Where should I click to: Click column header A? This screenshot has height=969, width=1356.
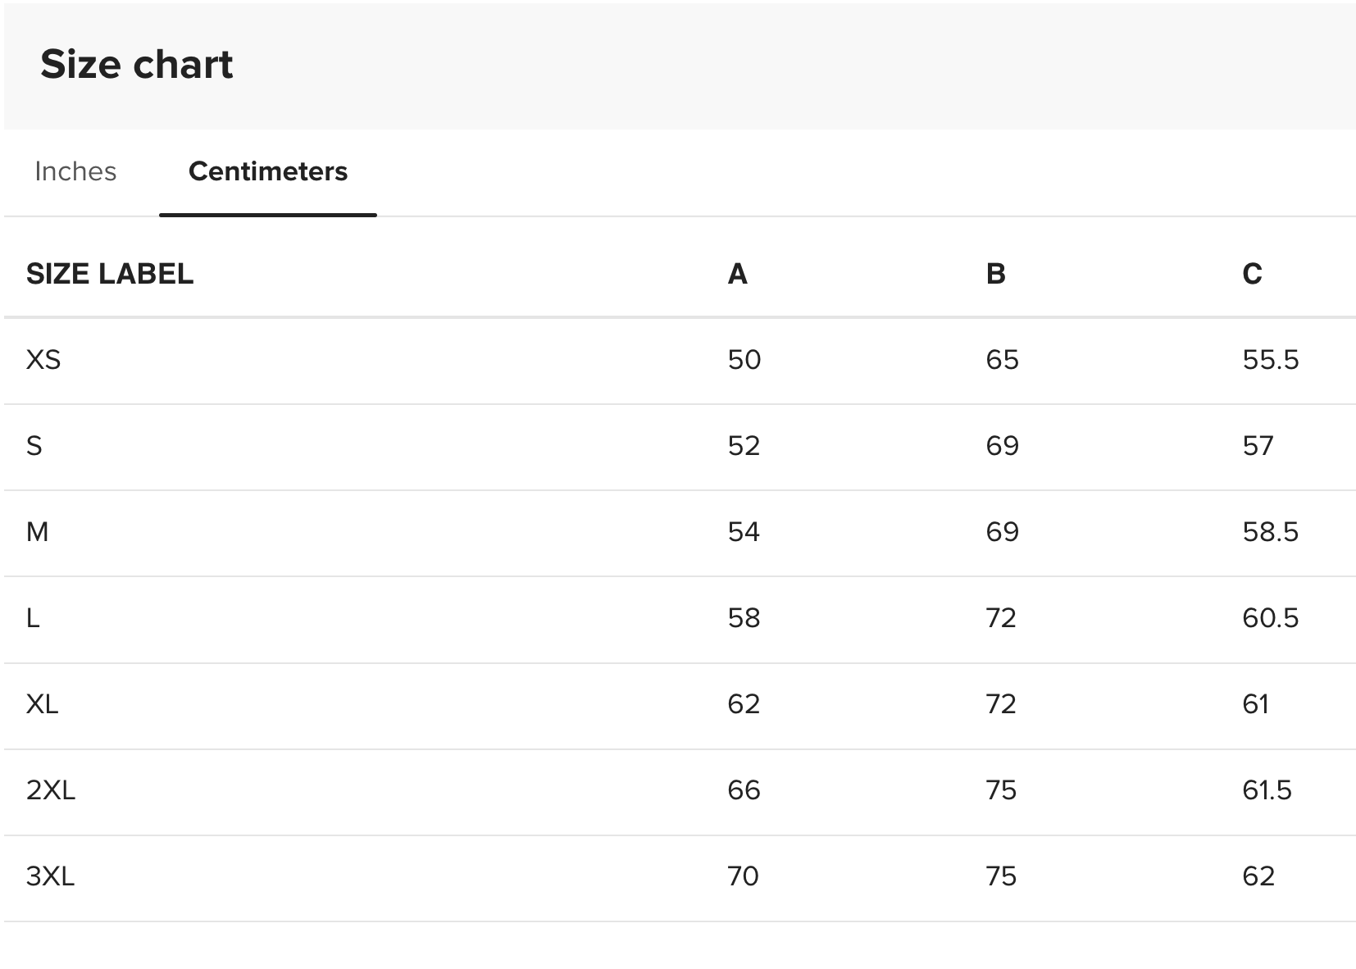click(x=737, y=274)
